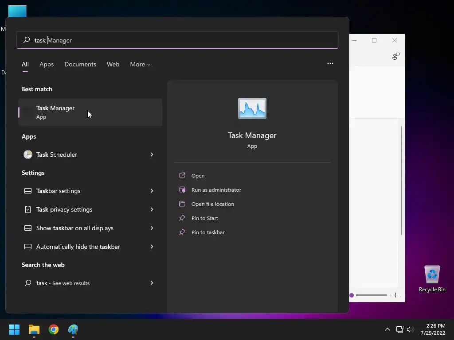Click the large Task Manager app icon
This screenshot has width=454, height=340.
[252, 108]
